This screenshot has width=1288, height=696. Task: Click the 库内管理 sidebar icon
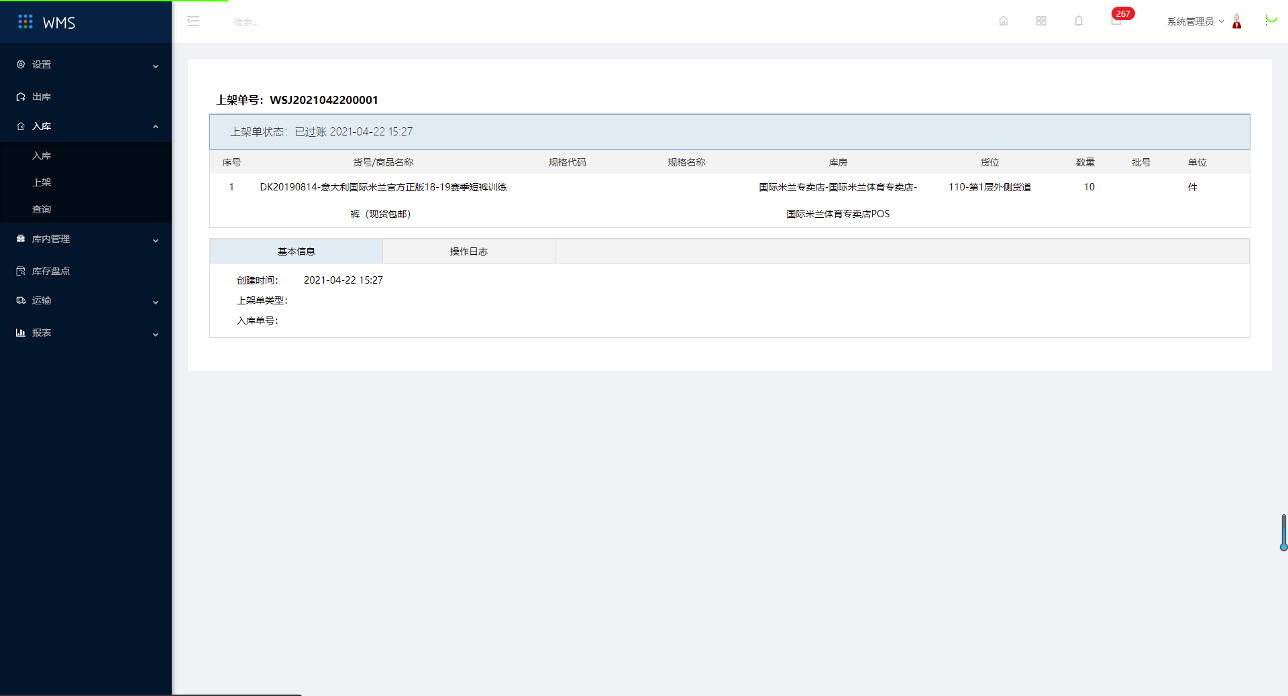coord(21,239)
